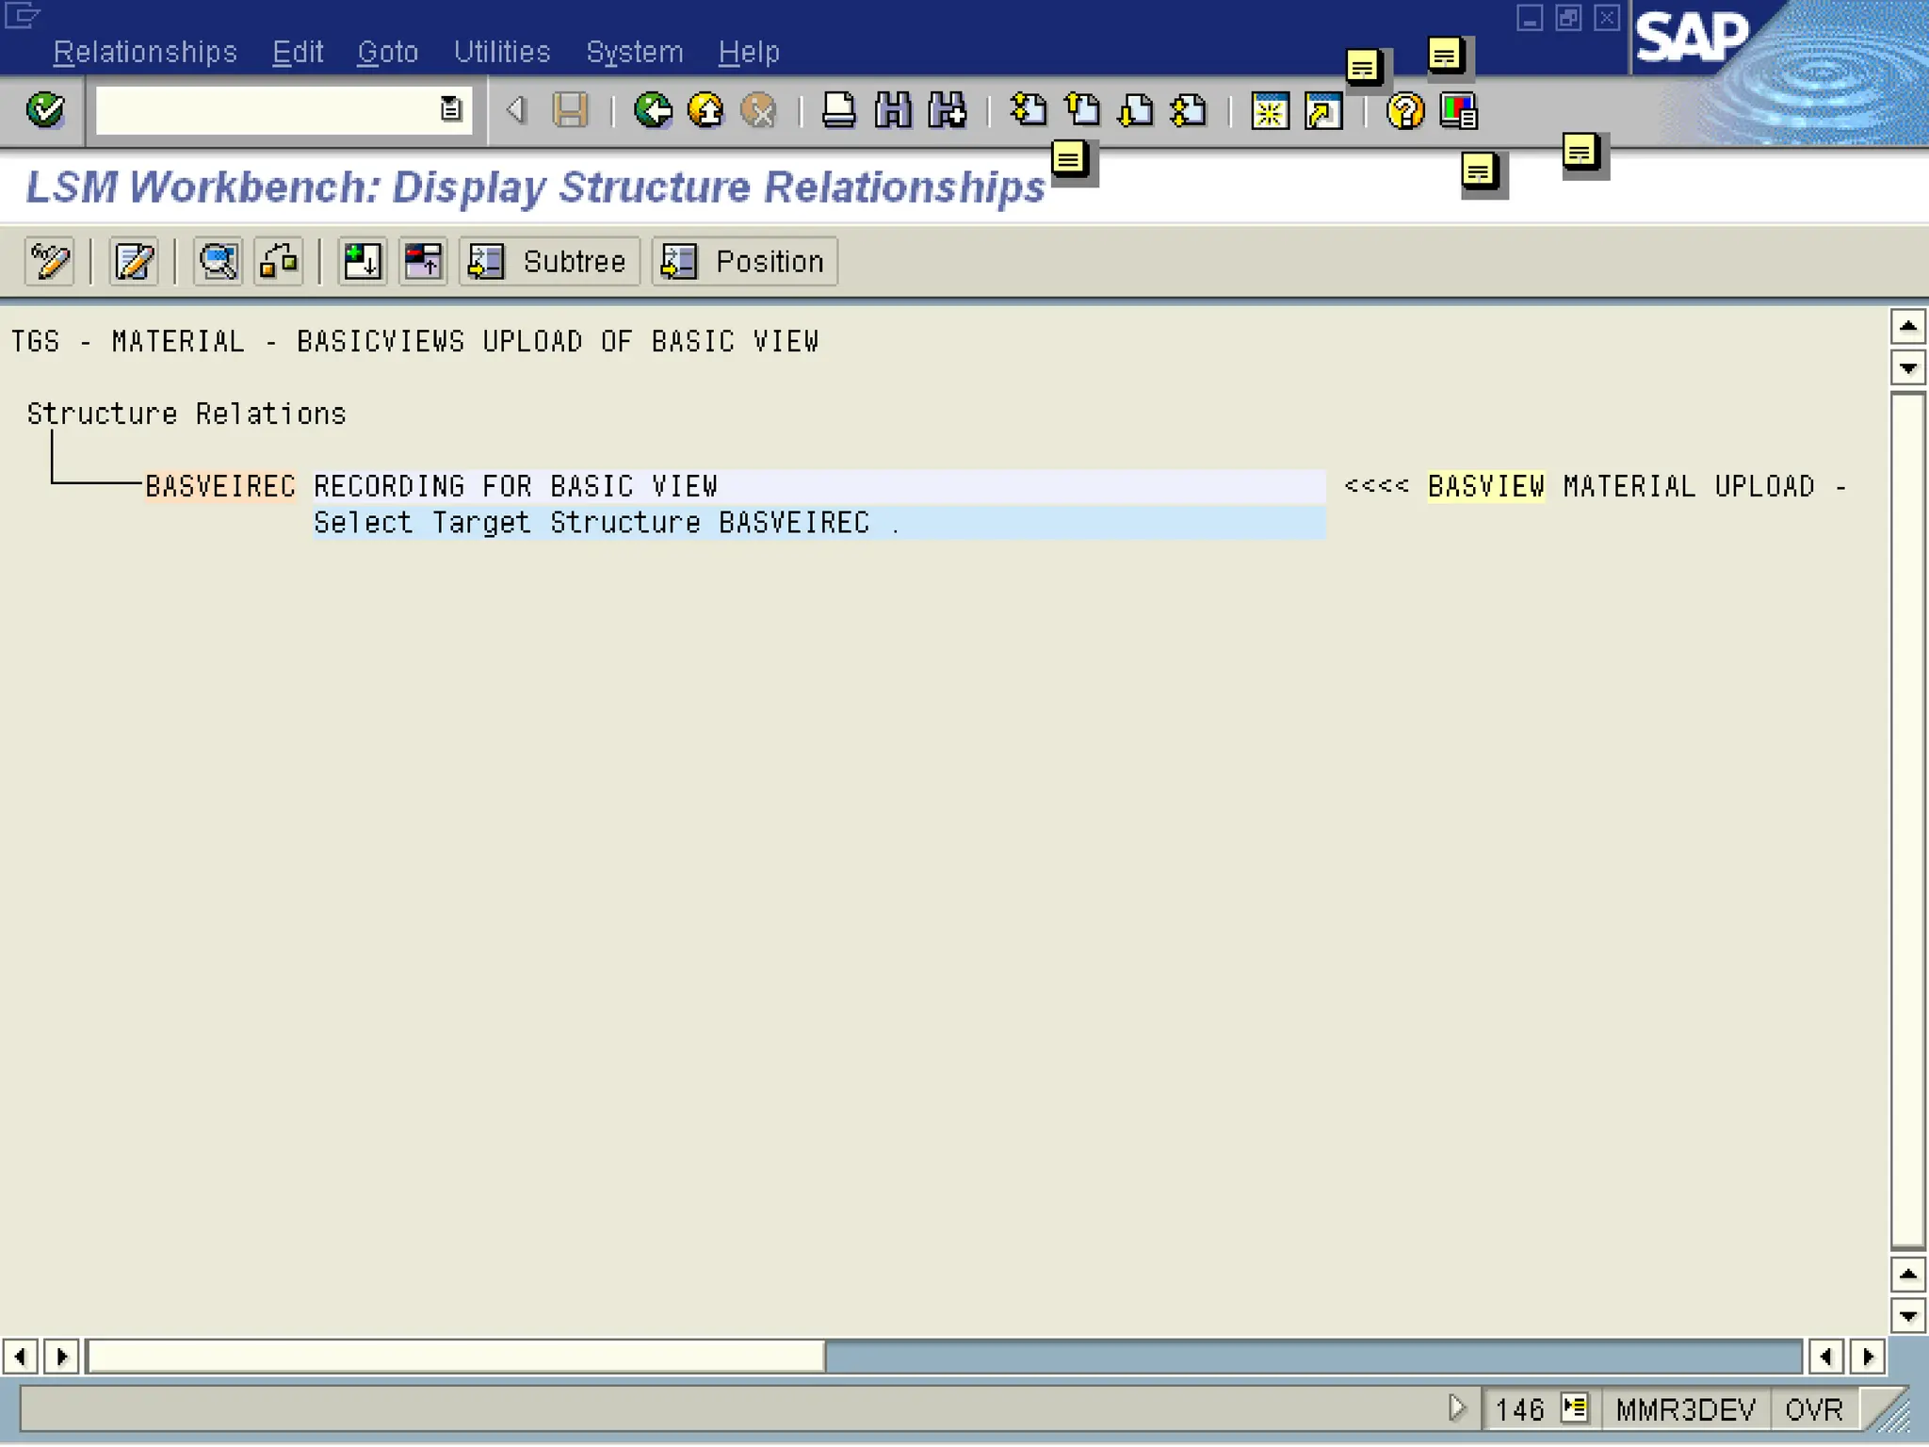Viewport: 1929px width, 1447px height.
Task: Click the Create Session icon
Action: point(1269,111)
